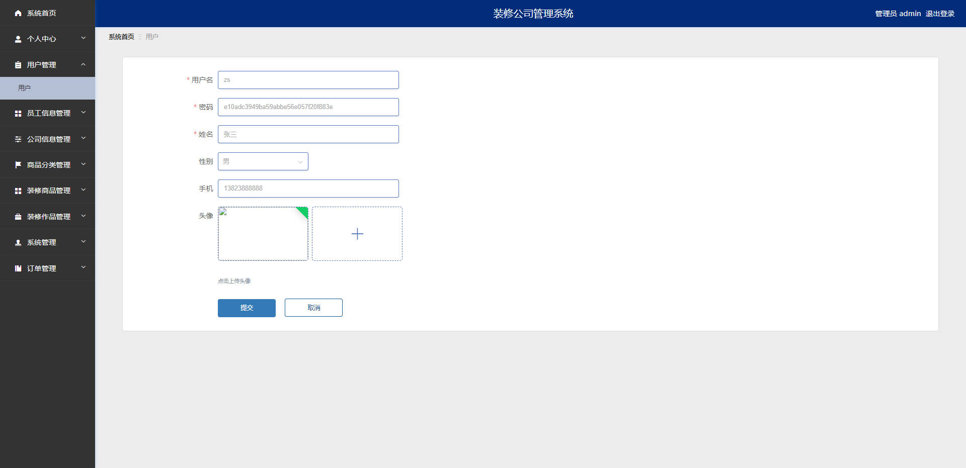Viewport: 966px width, 468px height.
Task: Click 点击上传头像 hint text
Action: coord(234,281)
